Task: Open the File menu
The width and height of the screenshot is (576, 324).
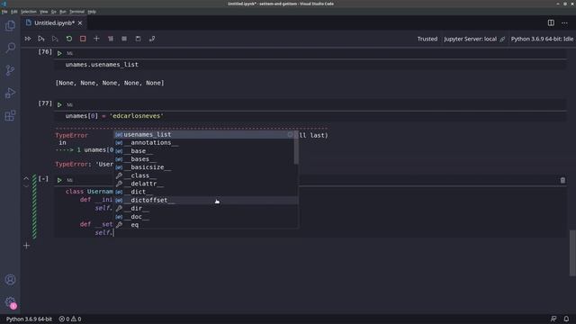Action: 4,12
